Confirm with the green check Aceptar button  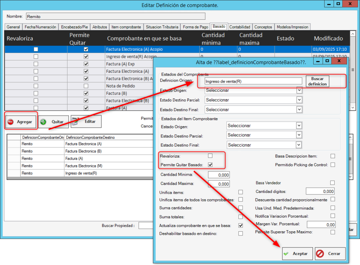[x=297, y=253]
